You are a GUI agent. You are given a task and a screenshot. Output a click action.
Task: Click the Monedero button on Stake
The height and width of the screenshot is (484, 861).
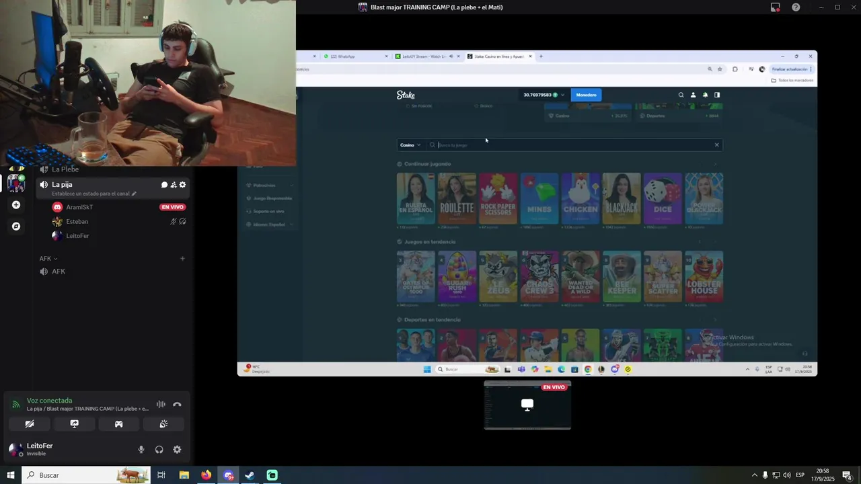[x=586, y=95]
